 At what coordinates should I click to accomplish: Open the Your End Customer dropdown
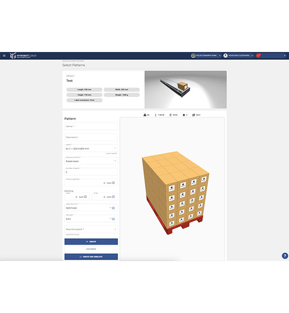[239, 56]
